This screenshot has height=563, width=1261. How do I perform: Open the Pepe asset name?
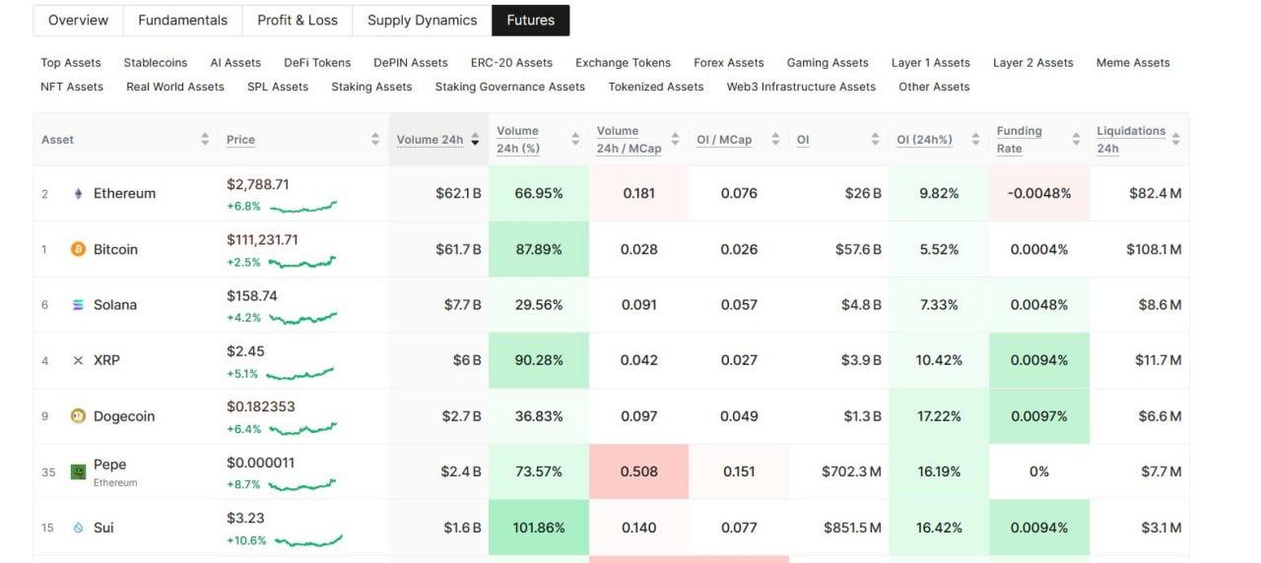click(110, 465)
